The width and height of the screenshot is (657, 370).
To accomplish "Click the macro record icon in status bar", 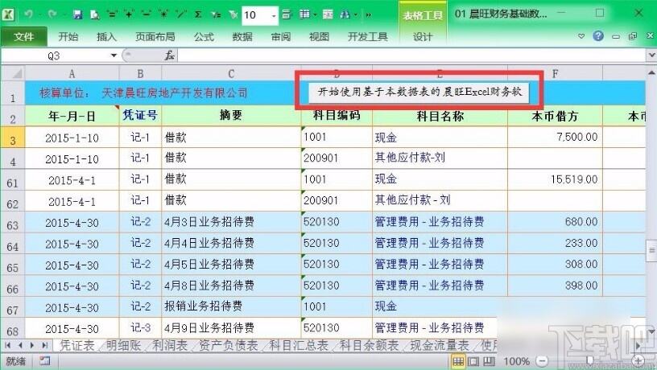I will point(44,360).
